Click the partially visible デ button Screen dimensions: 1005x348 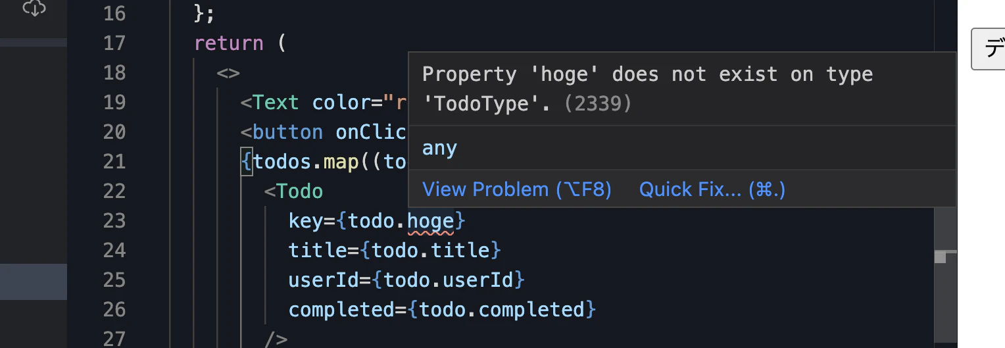coord(989,49)
